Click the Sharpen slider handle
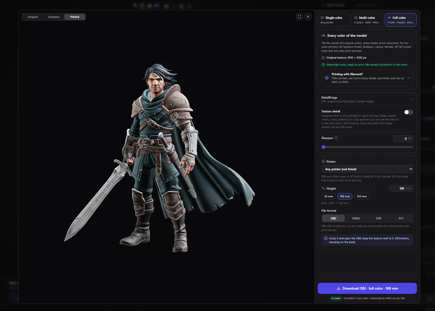 tap(324, 147)
